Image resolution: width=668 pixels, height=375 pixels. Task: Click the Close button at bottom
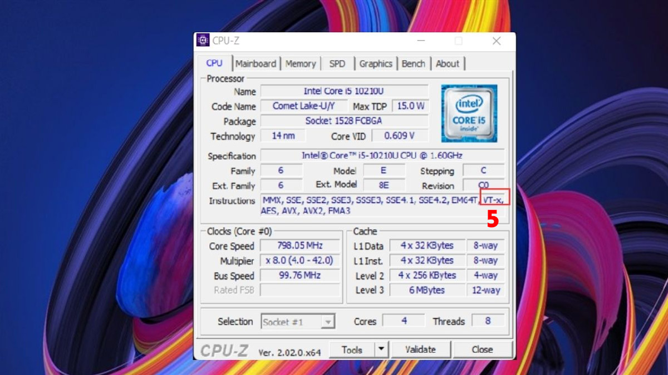(482, 349)
